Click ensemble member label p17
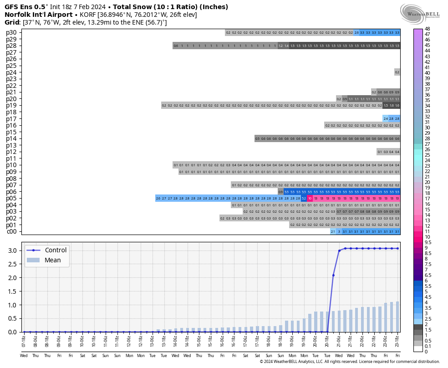This screenshot has height=368, width=448. [11, 119]
